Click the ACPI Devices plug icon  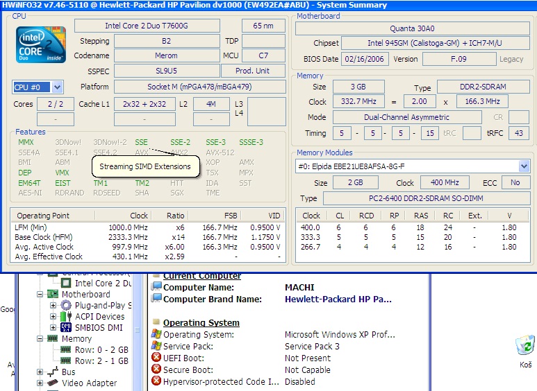coord(66,316)
